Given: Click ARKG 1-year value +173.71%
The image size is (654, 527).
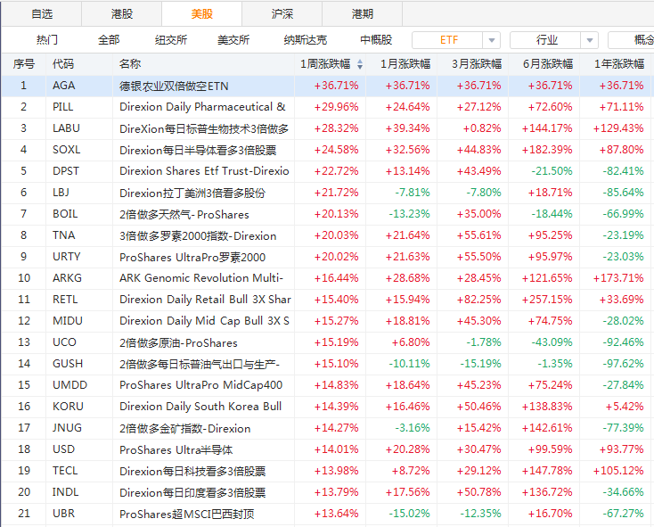Looking at the screenshot, I should 618,278.
